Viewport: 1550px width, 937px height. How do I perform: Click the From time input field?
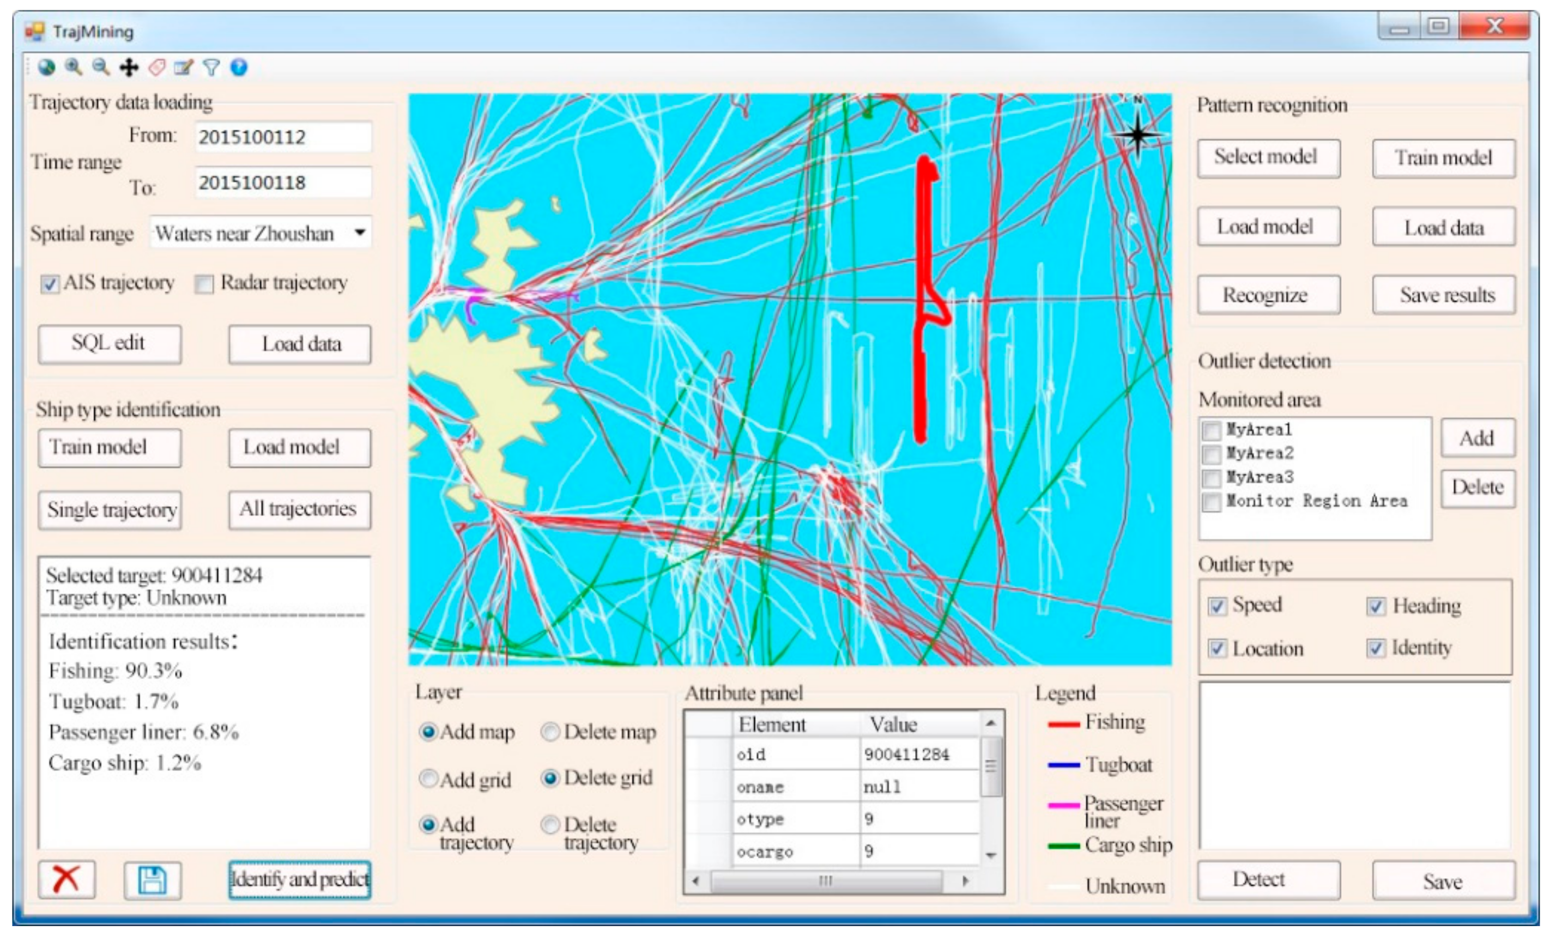[x=283, y=137]
